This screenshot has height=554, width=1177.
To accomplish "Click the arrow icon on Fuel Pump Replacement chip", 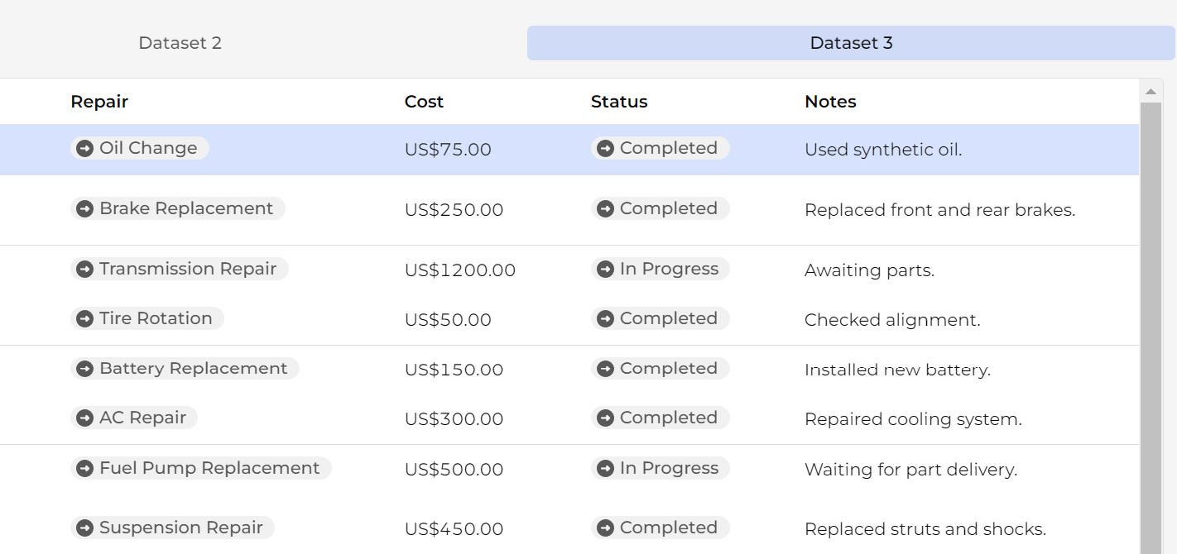I will pos(84,468).
